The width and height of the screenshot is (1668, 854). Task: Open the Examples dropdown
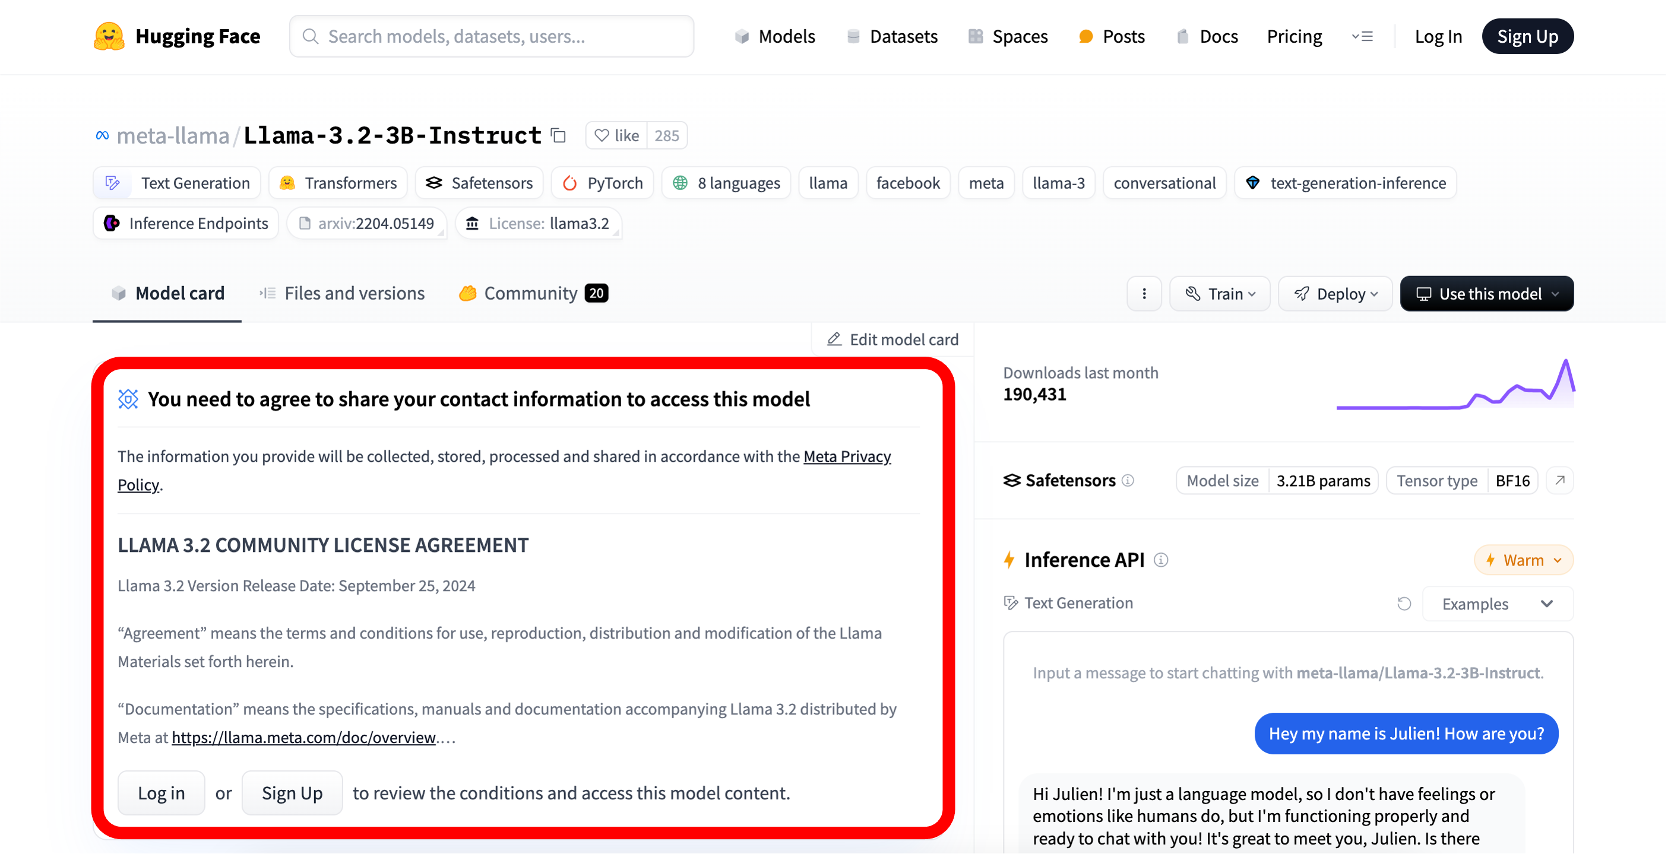1497,604
